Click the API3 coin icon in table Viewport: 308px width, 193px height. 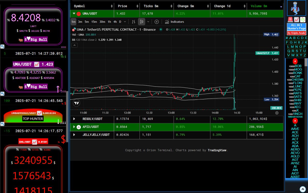click(79, 127)
